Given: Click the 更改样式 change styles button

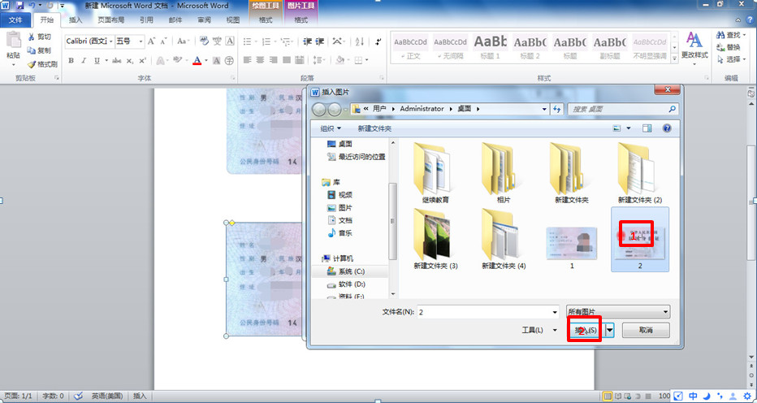Looking at the screenshot, I should [x=694, y=47].
